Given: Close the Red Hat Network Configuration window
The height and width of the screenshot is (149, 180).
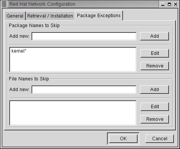Looking at the screenshot, I should [176, 4].
